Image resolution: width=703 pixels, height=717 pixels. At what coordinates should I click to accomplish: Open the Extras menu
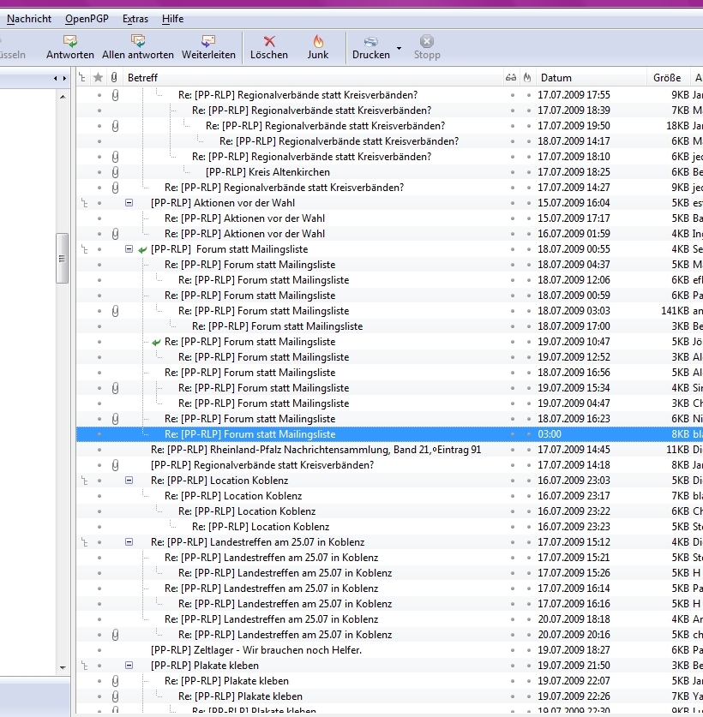(x=135, y=19)
